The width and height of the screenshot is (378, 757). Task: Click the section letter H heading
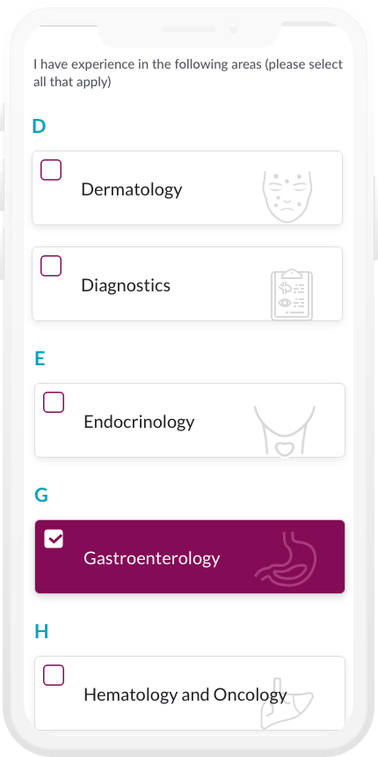tap(41, 631)
